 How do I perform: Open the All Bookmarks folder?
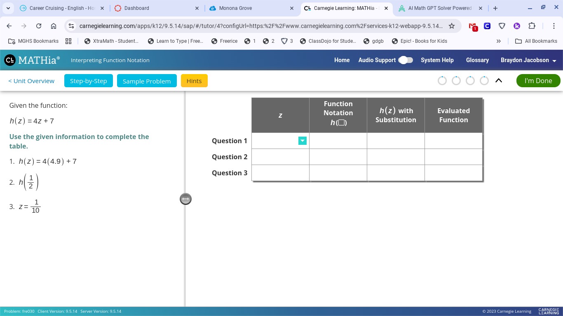tap(536, 41)
